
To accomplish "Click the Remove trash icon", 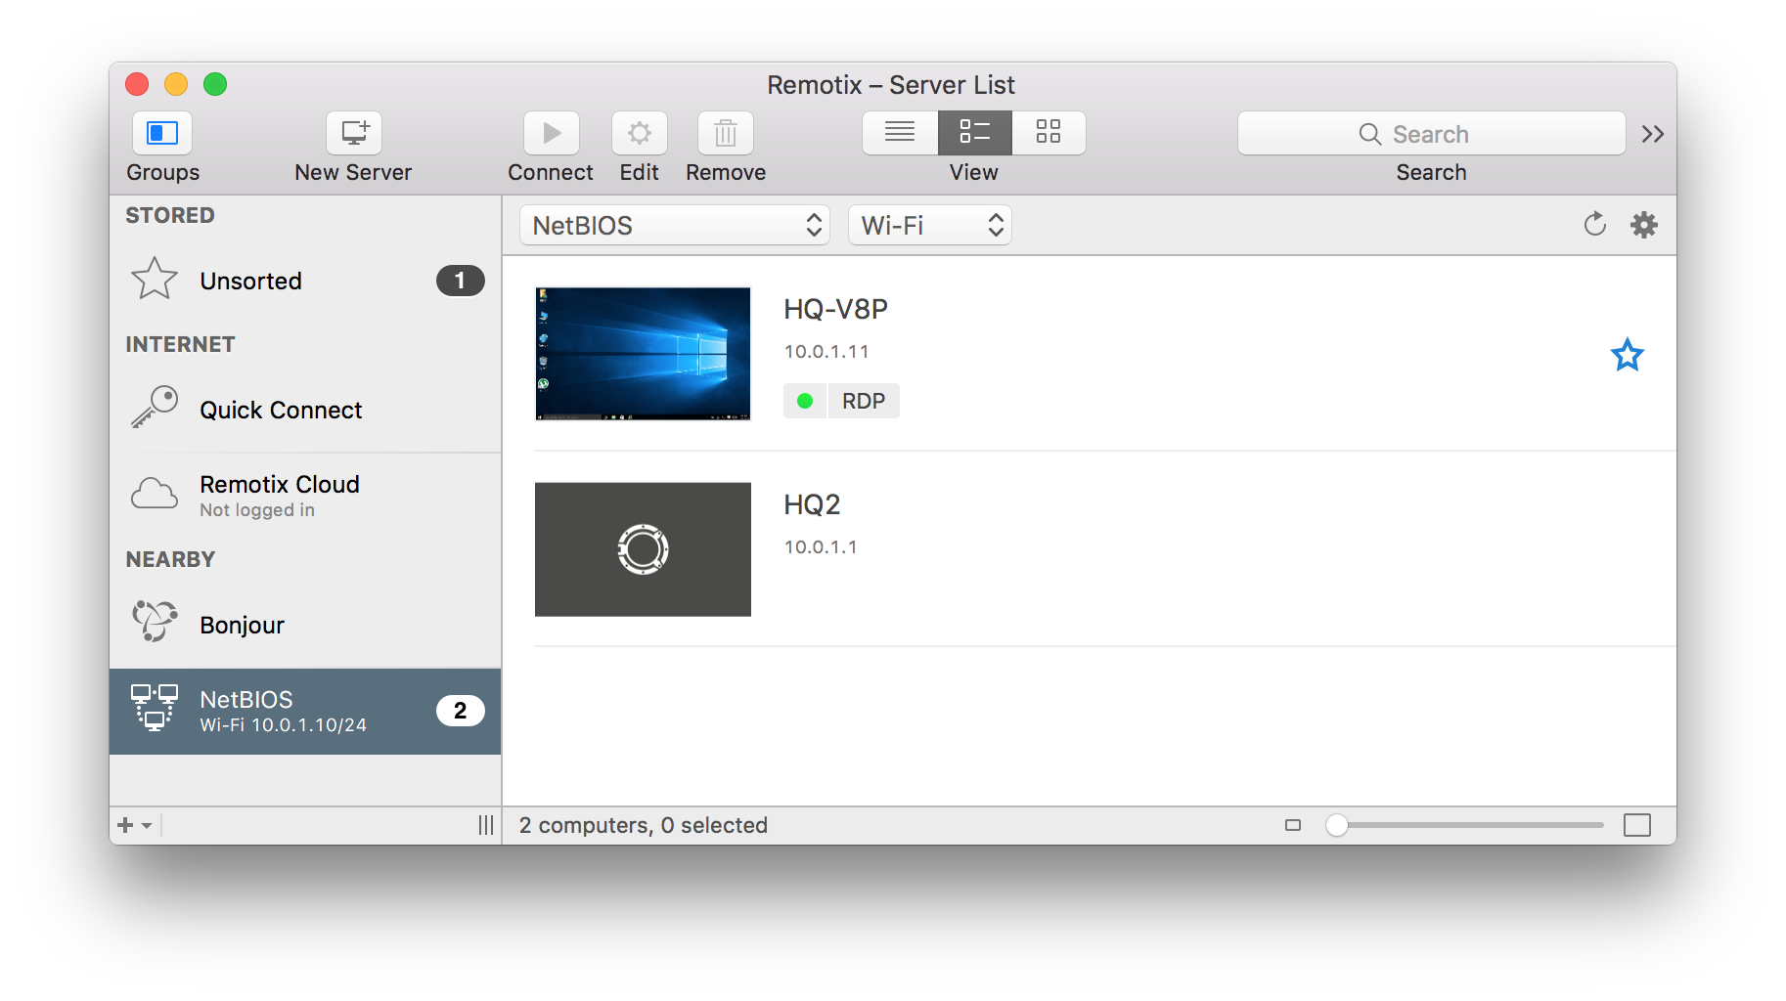I will (726, 133).
